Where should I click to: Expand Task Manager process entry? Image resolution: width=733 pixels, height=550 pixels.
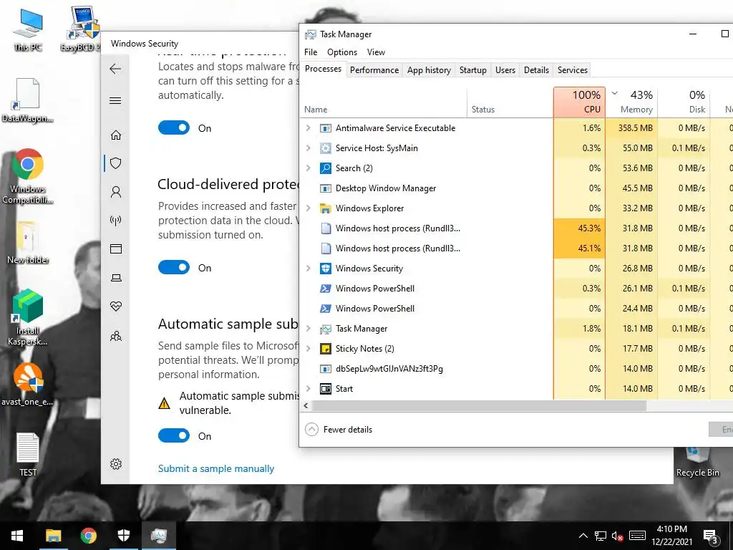(308, 328)
